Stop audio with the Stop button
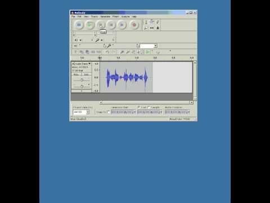 coord(101,25)
